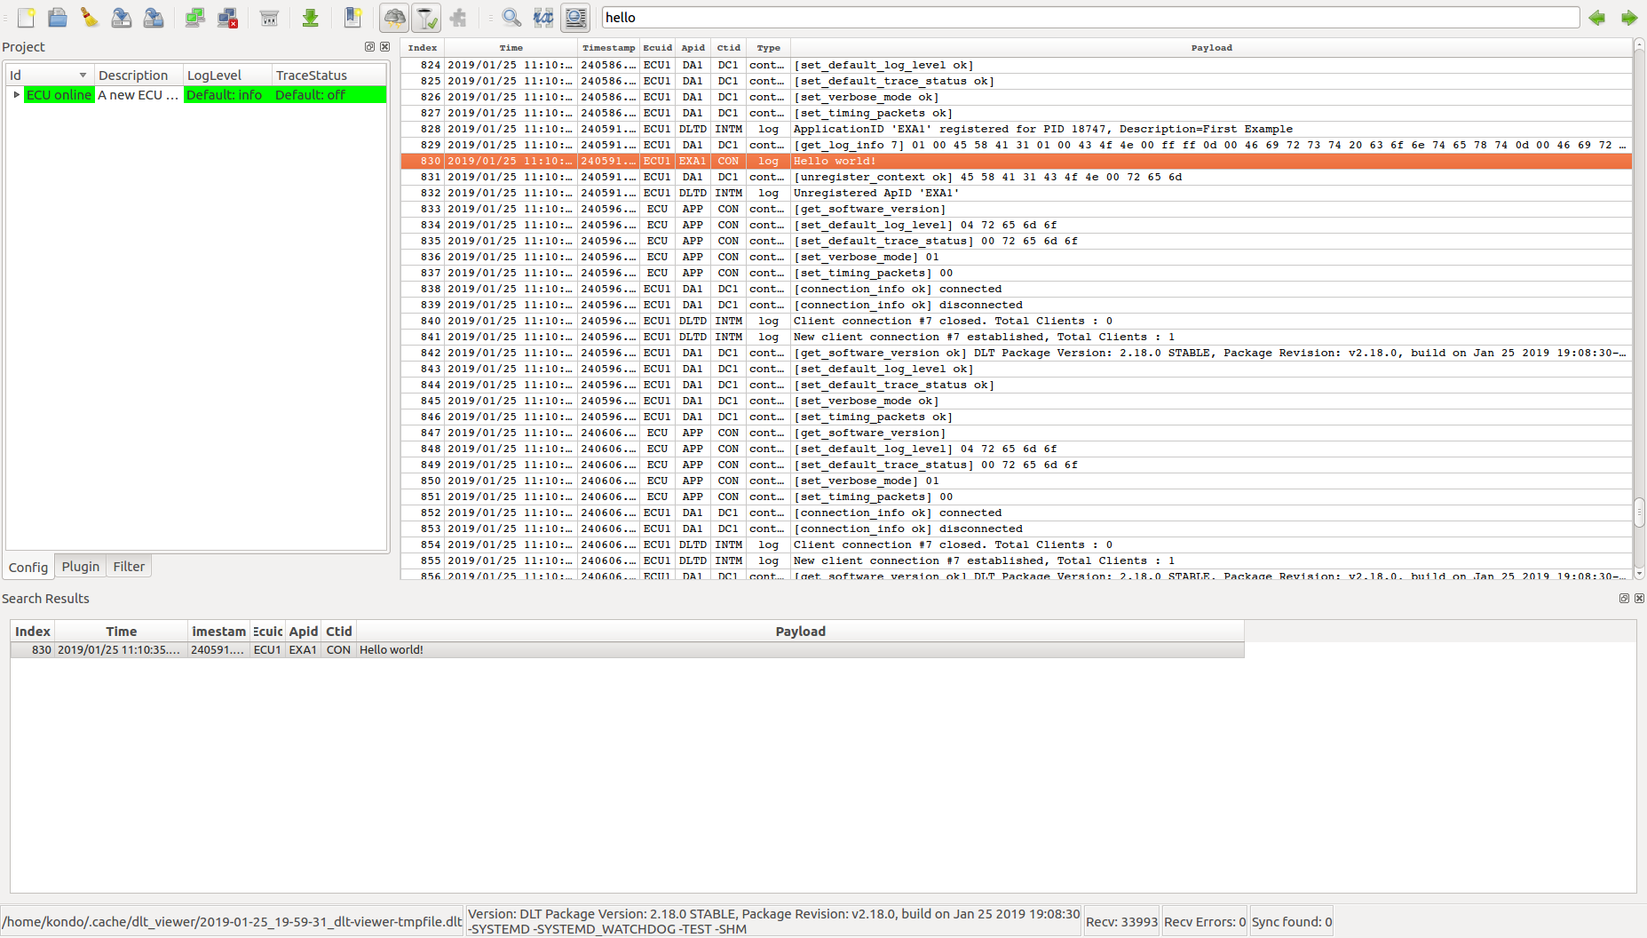Disconnect all ECUs with red X monitors

click(227, 18)
